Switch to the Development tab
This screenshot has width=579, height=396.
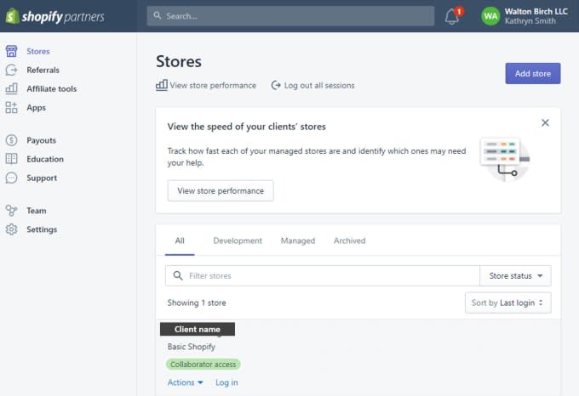click(x=238, y=240)
